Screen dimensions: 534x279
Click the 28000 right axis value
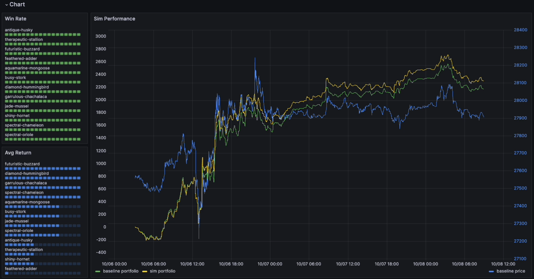coord(520,100)
